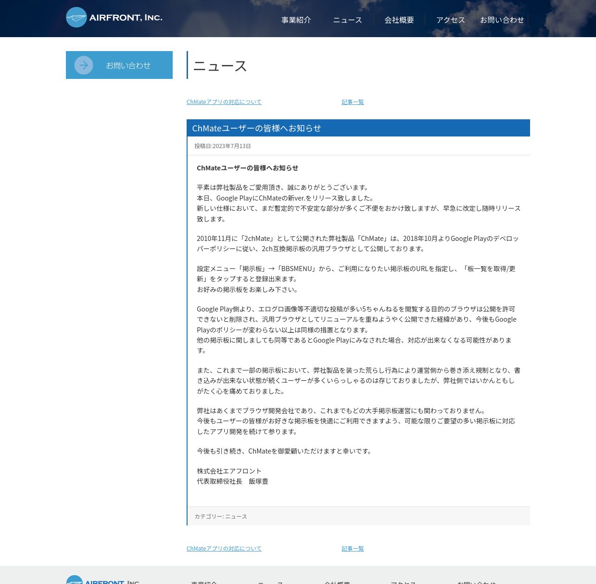Click the blue お問い合わせ sidebar button text
596x584 pixels.
point(128,65)
